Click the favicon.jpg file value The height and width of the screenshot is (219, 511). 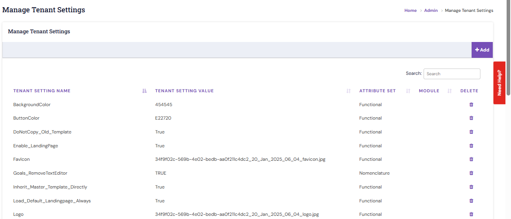240,159
